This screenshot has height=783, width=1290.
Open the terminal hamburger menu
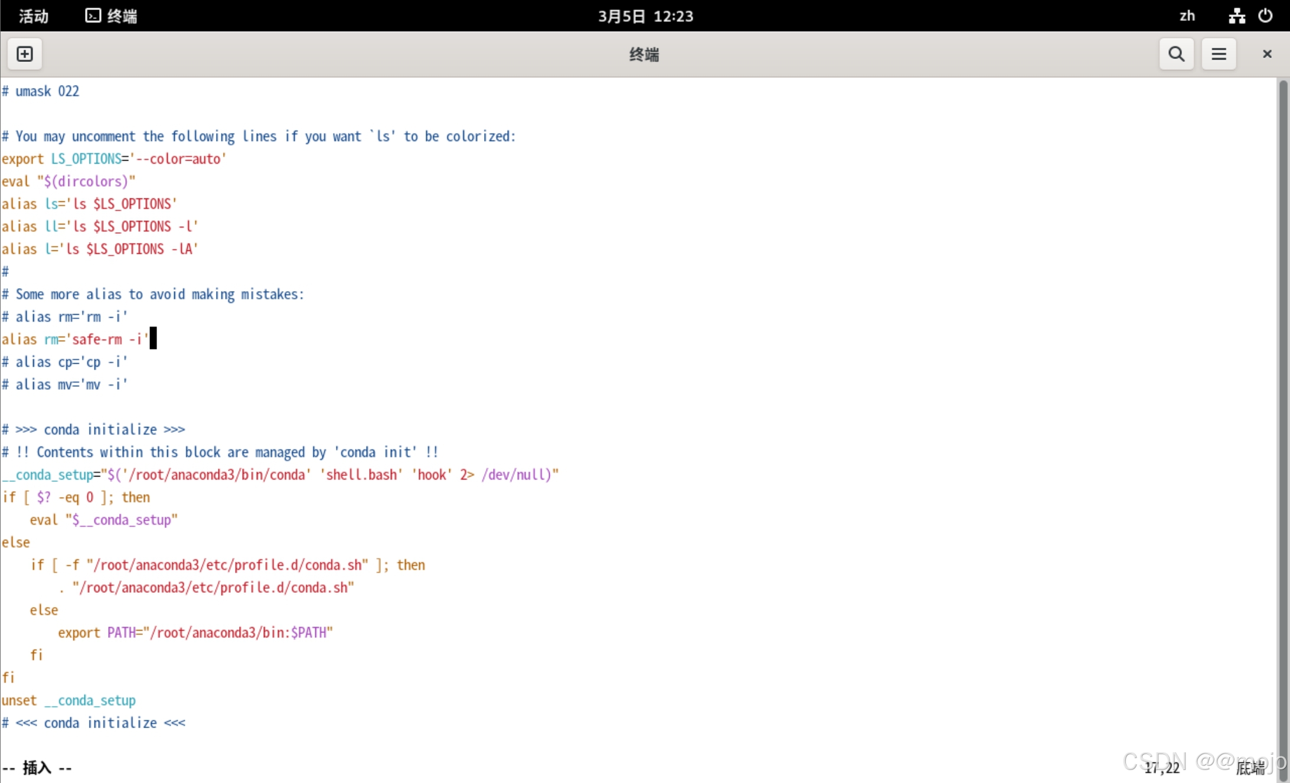point(1219,54)
